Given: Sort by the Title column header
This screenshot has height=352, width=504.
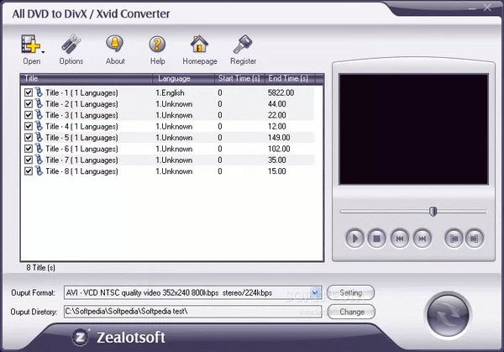Looking at the screenshot, I should pos(87,78).
